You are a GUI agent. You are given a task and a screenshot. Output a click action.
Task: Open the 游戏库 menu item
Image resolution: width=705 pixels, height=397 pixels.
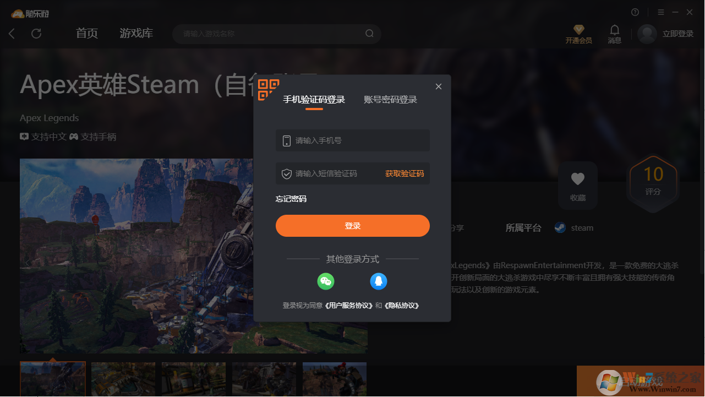point(136,33)
